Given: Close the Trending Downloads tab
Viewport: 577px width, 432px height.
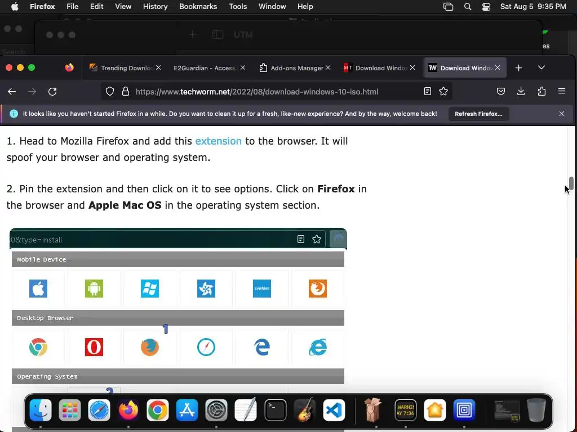Looking at the screenshot, I should [158, 67].
